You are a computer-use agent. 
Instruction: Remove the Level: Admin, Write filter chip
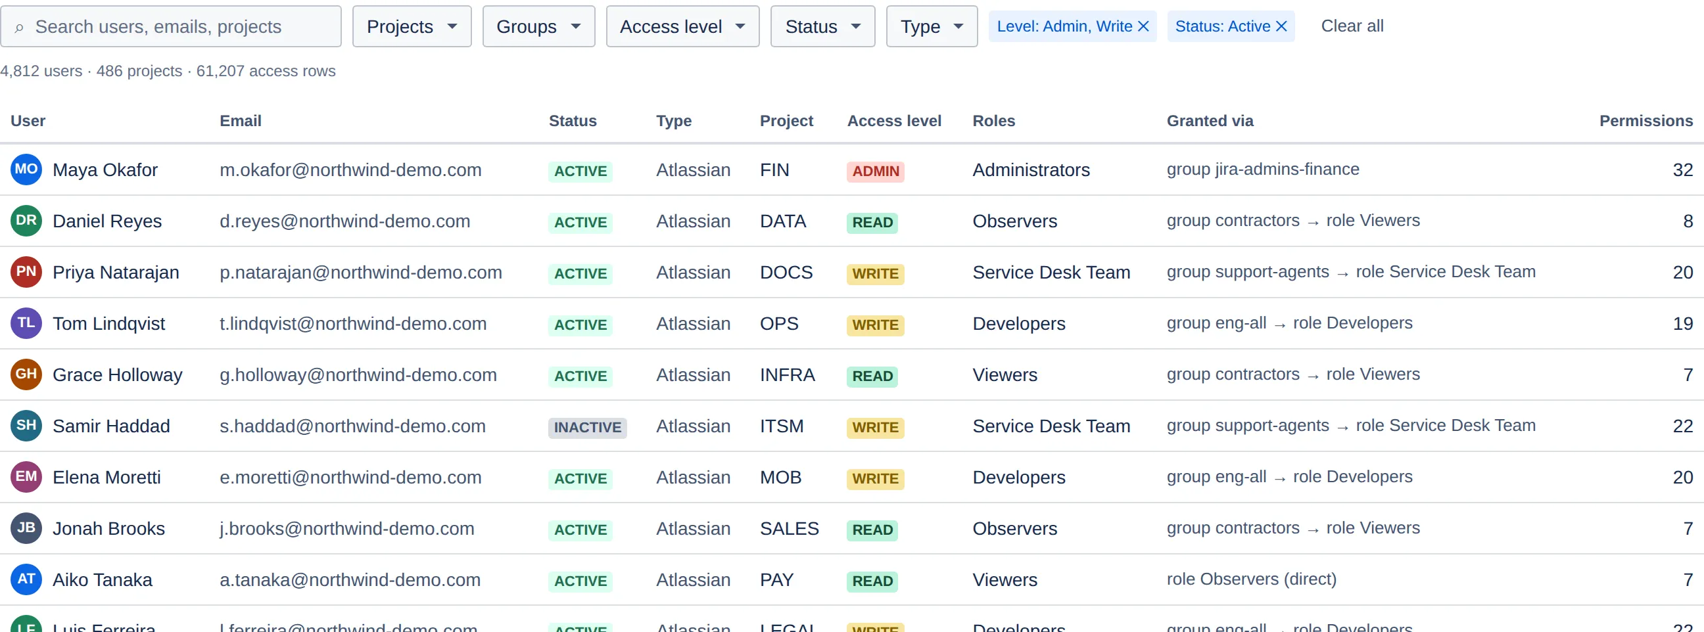1143,26
